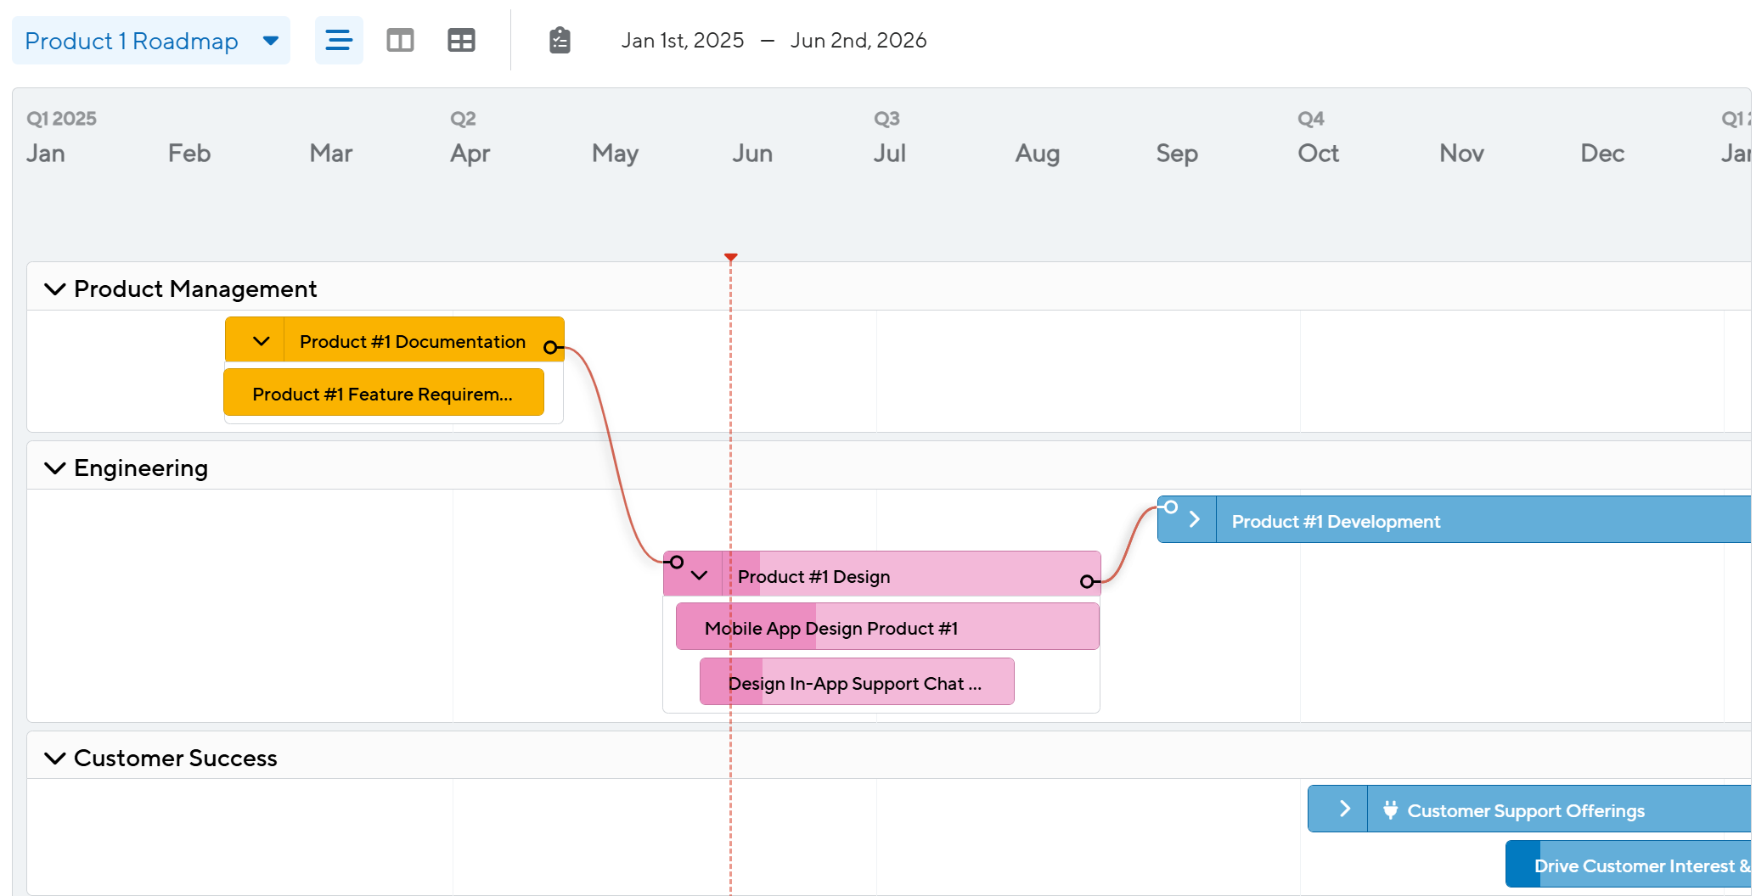The height and width of the screenshot is (896, 1756).
Task: Click the start connector on Product #1 Development
Action: [x=1171, y=507]
